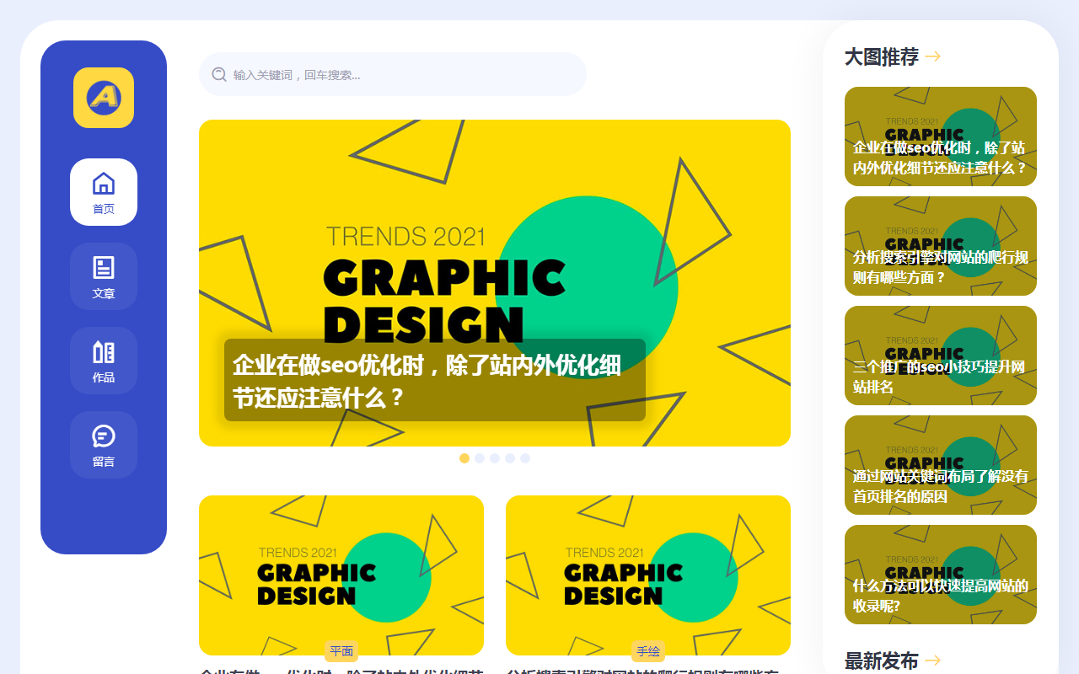Open the 大图推荐 heading link
This screenshot has width=1079, height=674.
pos(882,57)
